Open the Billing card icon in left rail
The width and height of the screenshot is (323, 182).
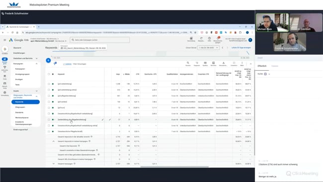pos(5,84)
